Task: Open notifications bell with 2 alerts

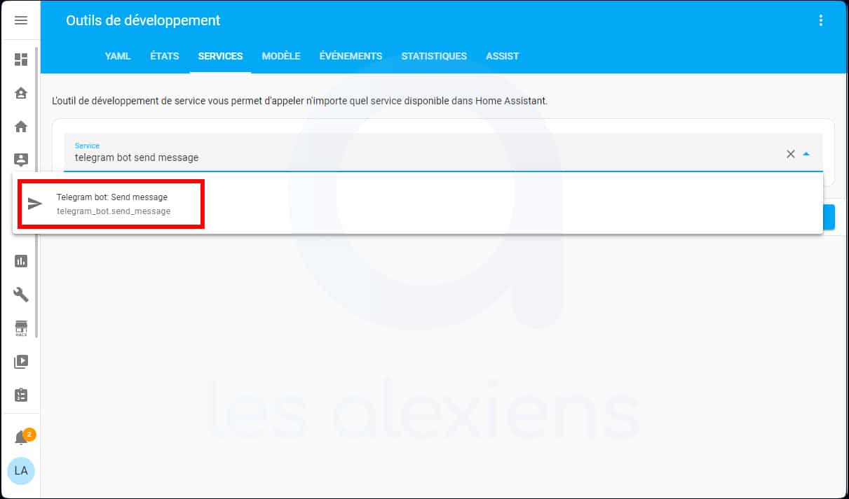Action: click(20, 435)
